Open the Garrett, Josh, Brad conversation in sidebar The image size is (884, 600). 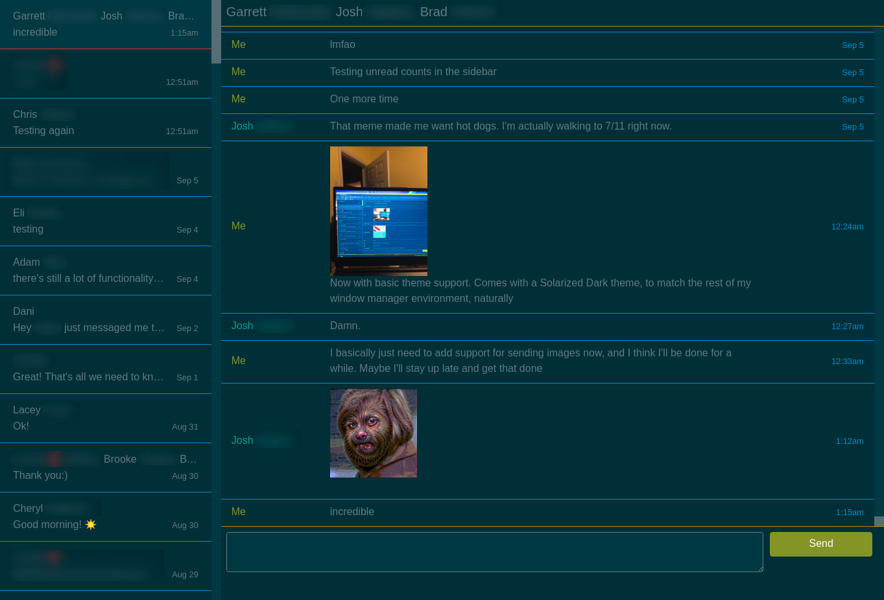point(106,25)
